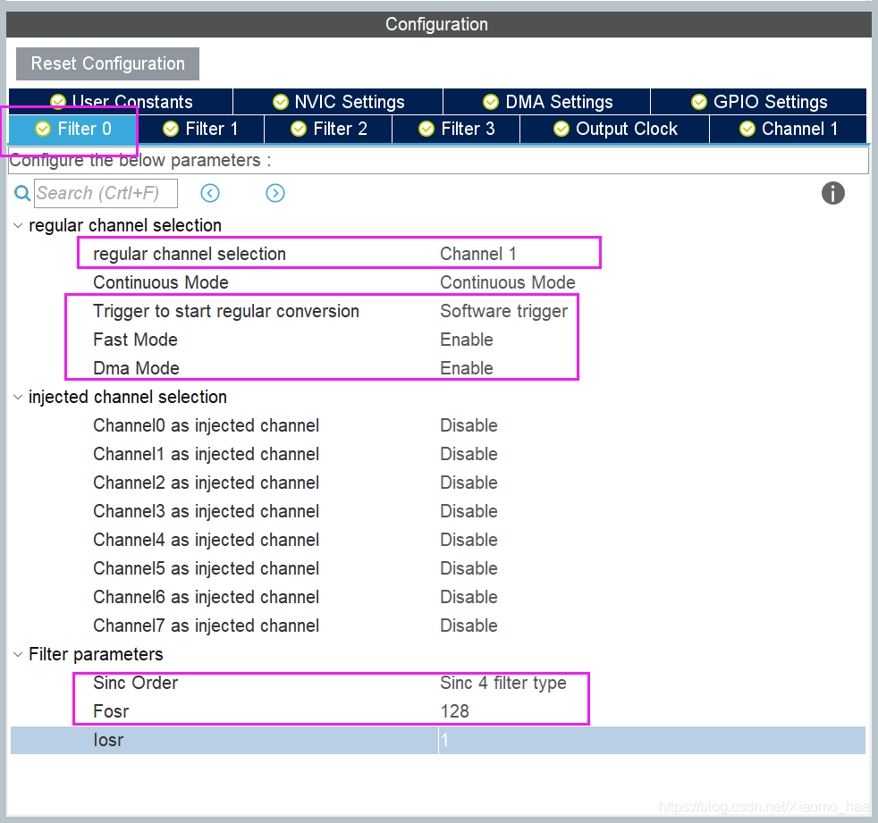Screen dimensions: 878x823
Task: Select Channel0 as injected channel label
Action: click(206, 425)
